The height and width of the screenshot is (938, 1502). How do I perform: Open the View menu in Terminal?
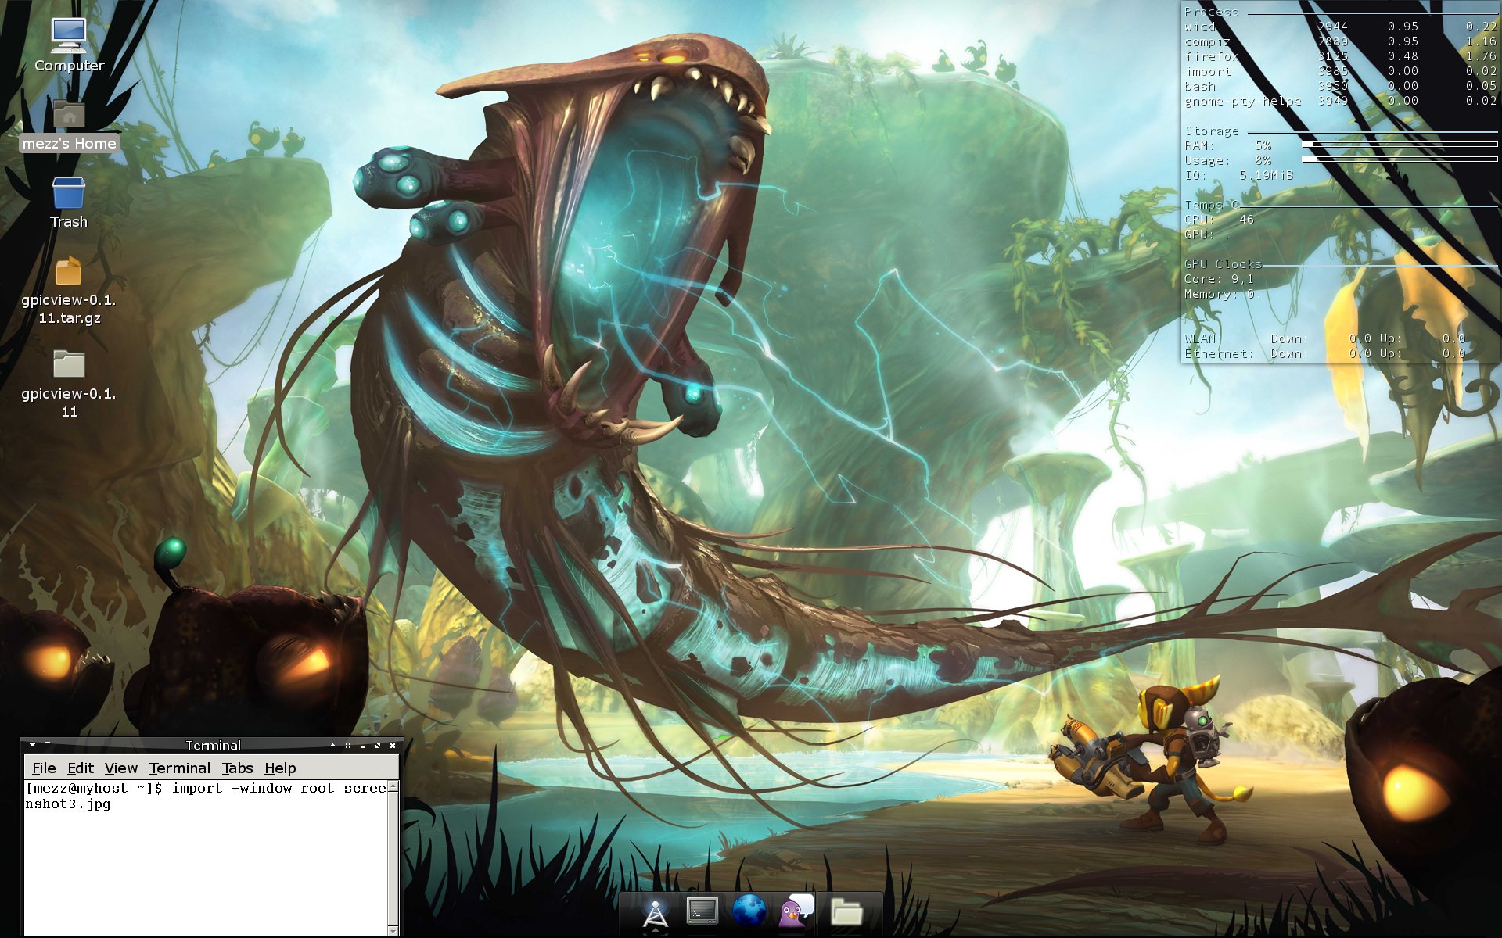(x=121, y=768)
